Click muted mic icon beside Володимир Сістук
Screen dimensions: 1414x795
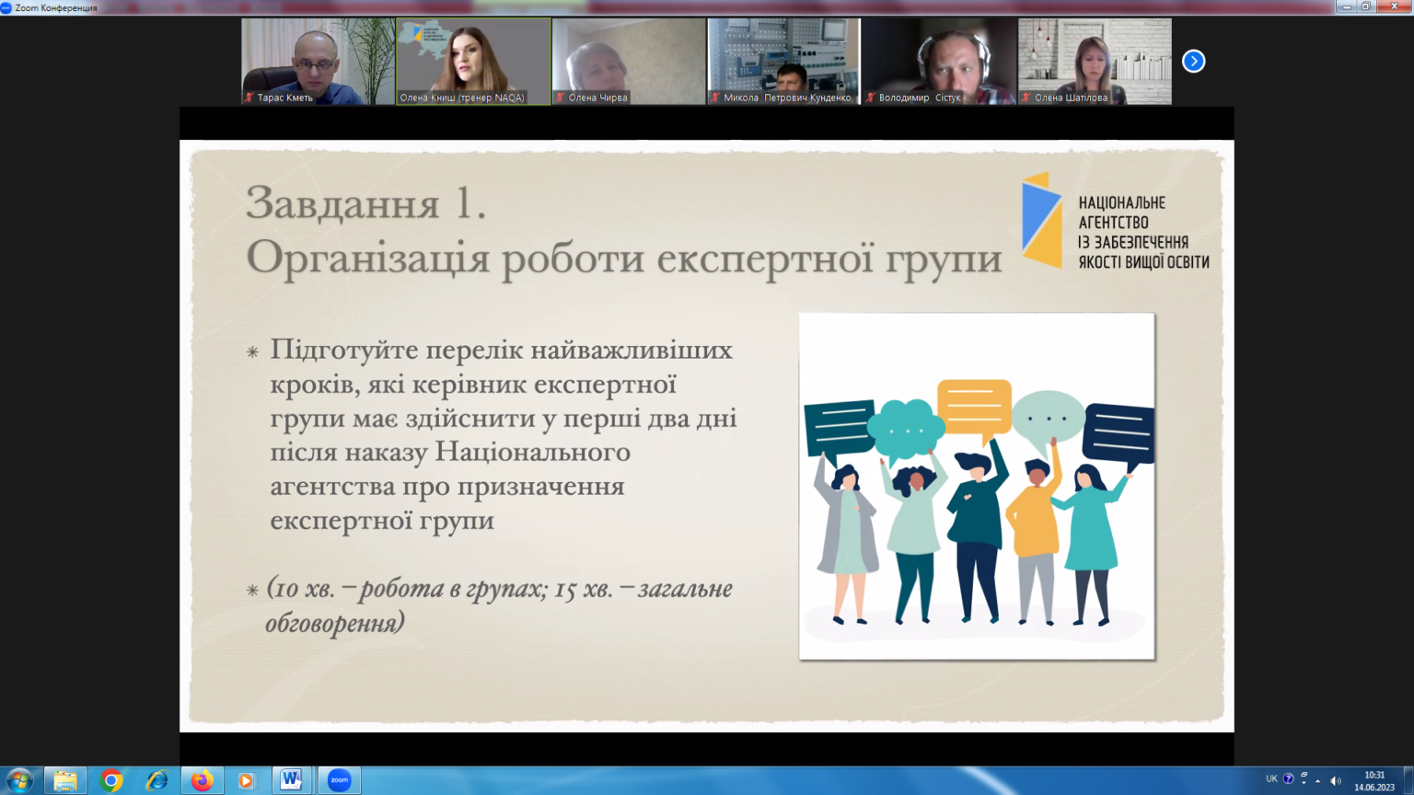point(870,98)
